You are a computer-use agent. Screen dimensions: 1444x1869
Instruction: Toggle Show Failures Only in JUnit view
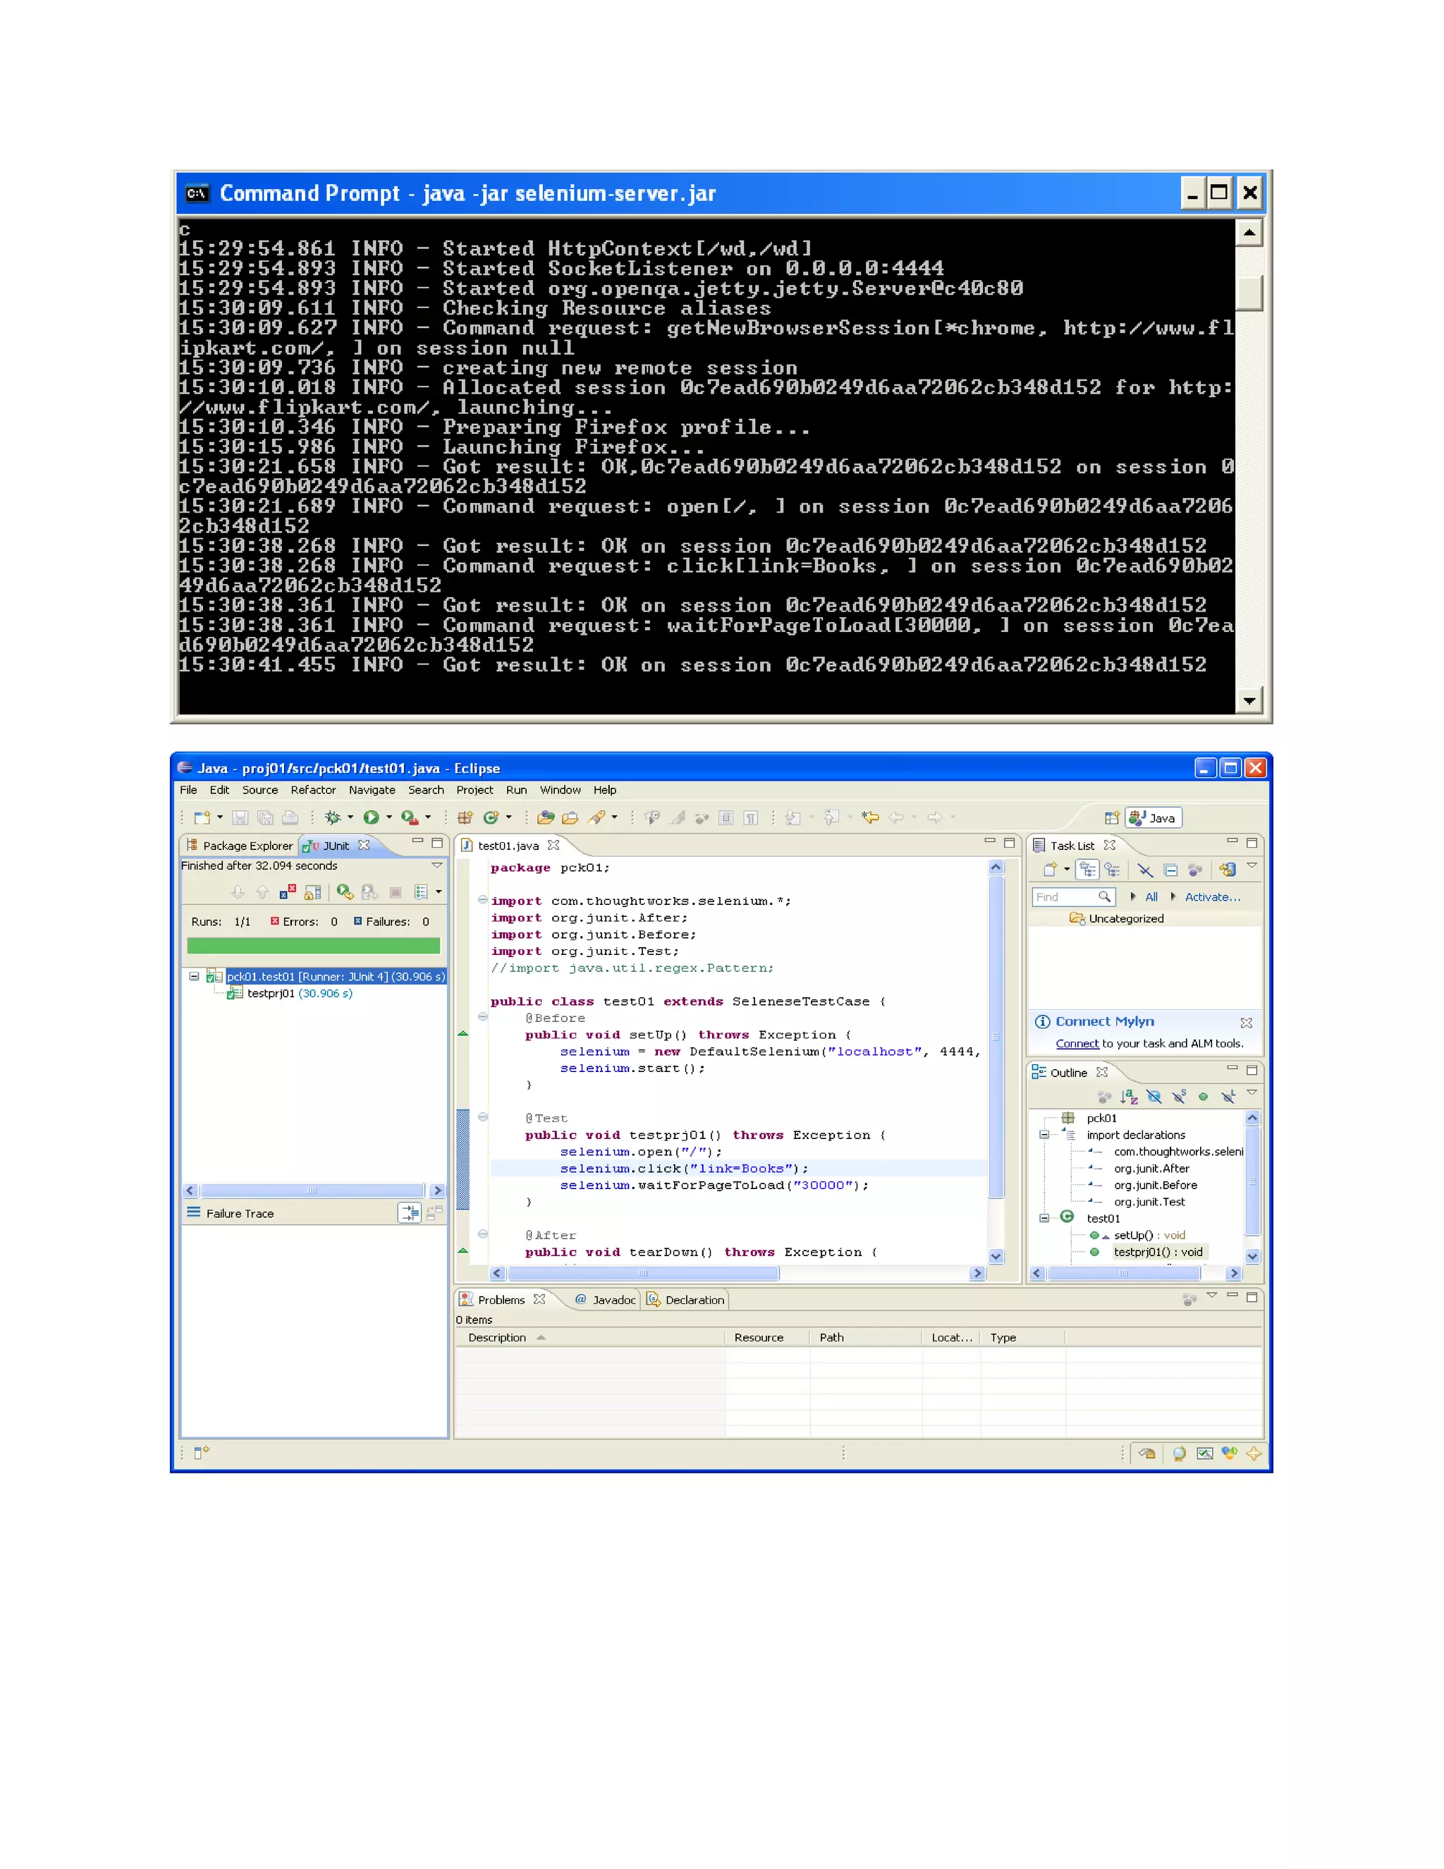288,891
